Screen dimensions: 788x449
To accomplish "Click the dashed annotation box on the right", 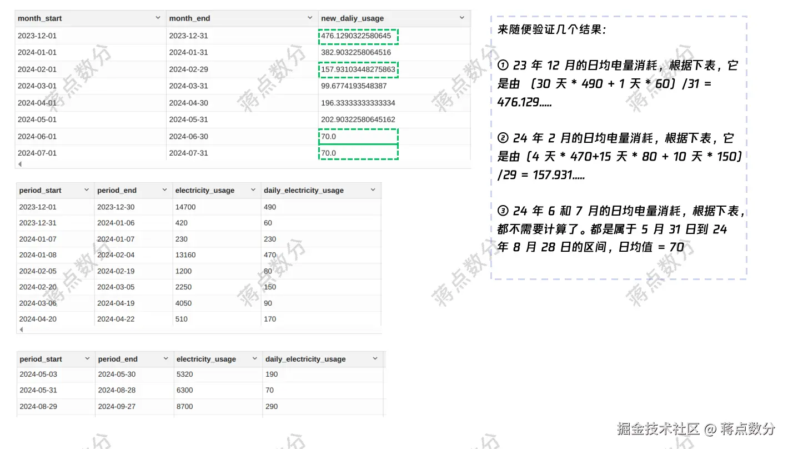I will coord(619,146).
